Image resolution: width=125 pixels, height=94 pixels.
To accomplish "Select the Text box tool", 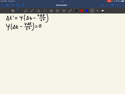I will point(64,11).
